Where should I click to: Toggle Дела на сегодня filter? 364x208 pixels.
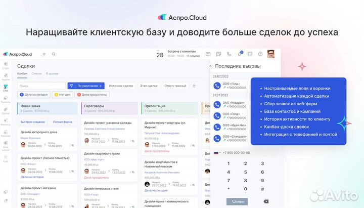click(x=34, y=95)
